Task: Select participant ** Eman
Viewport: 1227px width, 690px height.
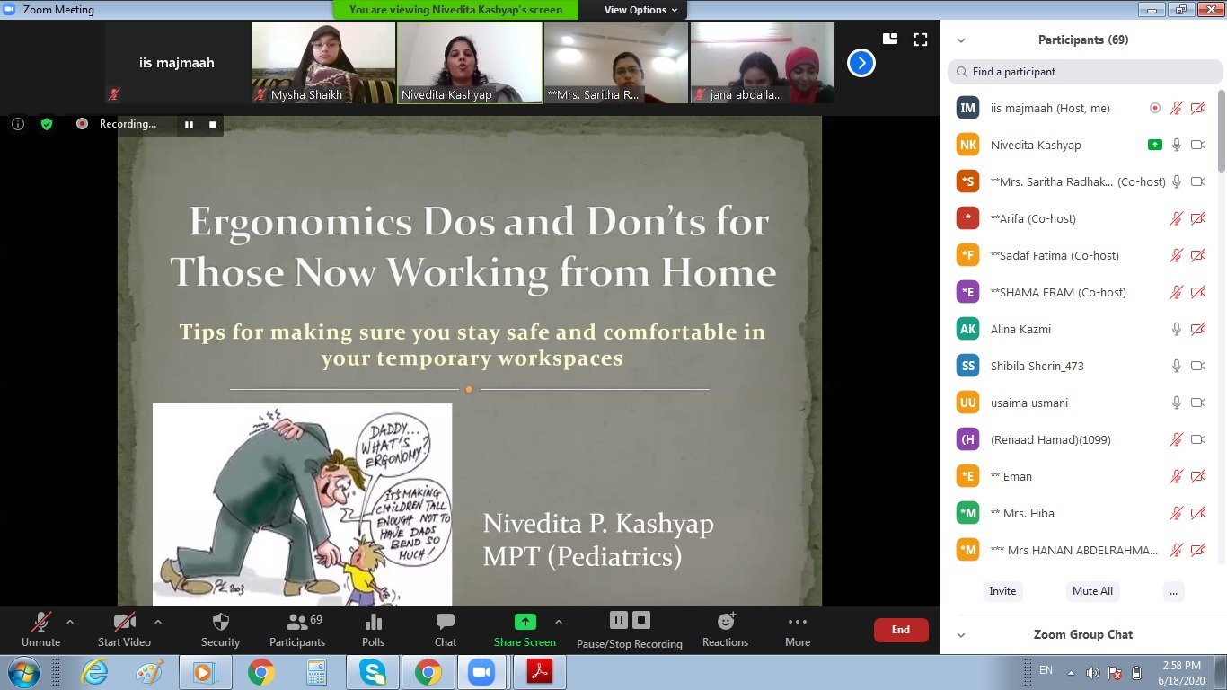Action: click(1081, 476)
